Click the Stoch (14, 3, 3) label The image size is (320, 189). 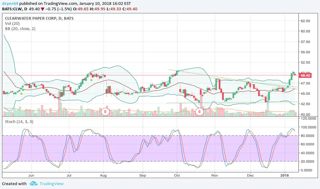click(19, 122)
